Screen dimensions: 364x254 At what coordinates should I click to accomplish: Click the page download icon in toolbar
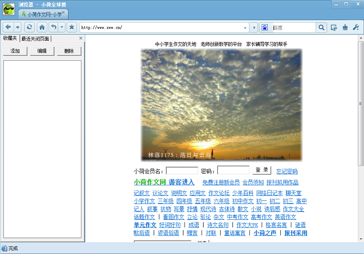(x=334, y=28)
